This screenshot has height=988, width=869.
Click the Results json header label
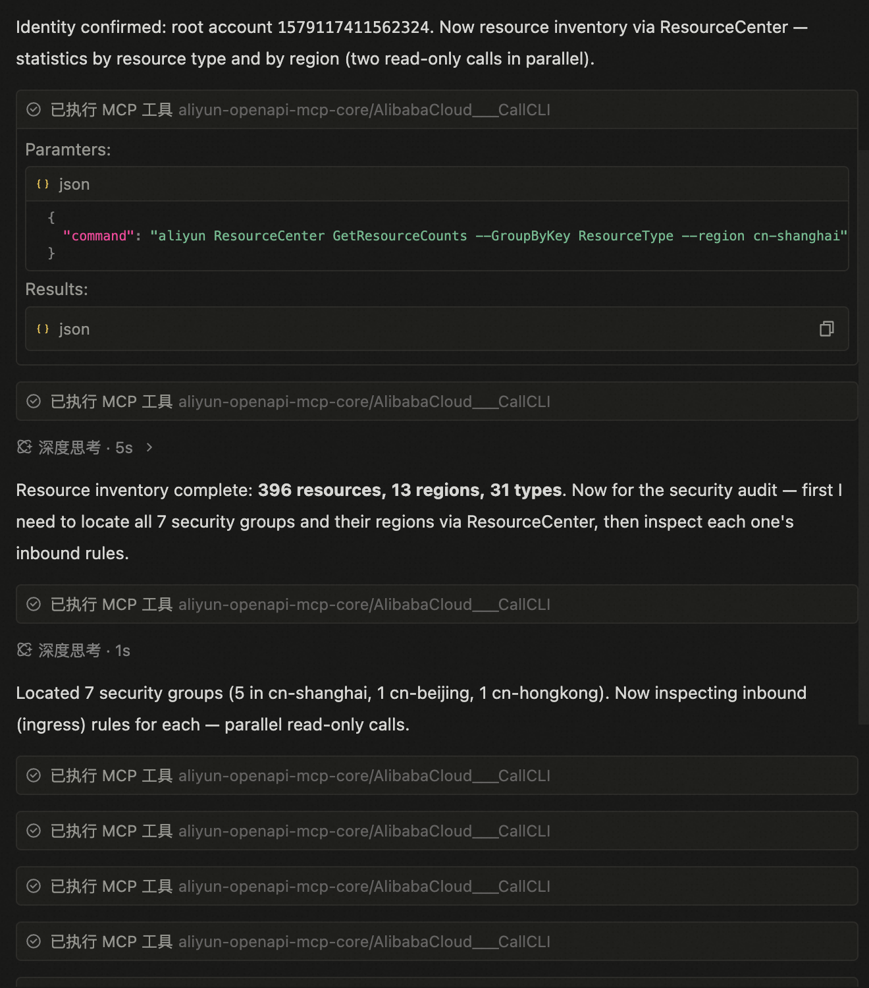(x=74, y=329)
